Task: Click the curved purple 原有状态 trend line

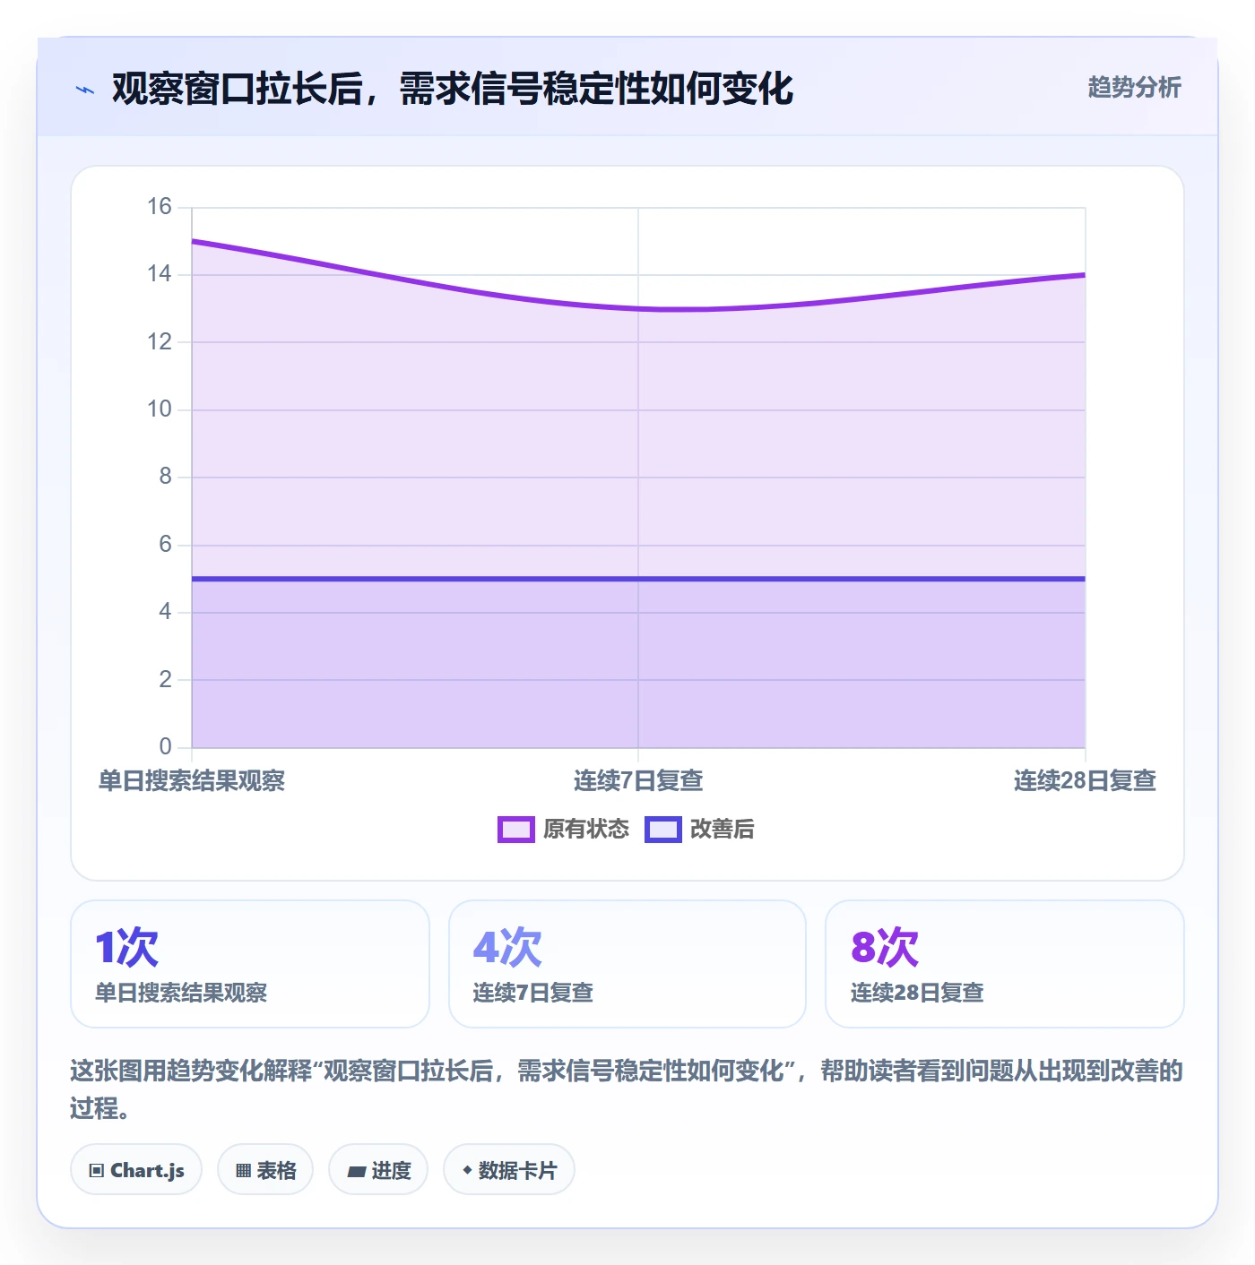Action: pos(638,309)
